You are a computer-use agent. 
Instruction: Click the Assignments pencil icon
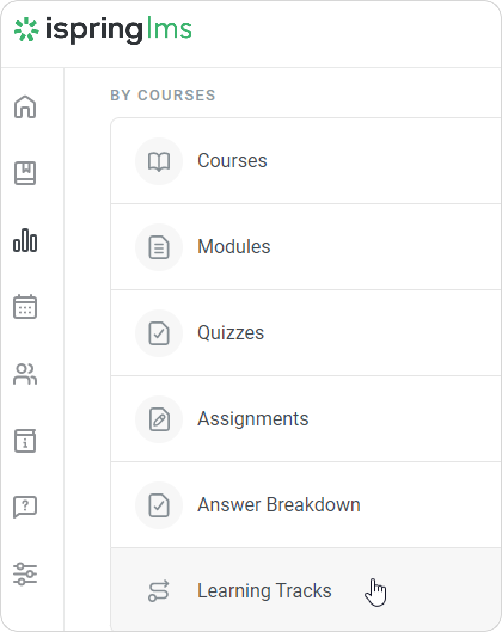click(x=158, y=419)
